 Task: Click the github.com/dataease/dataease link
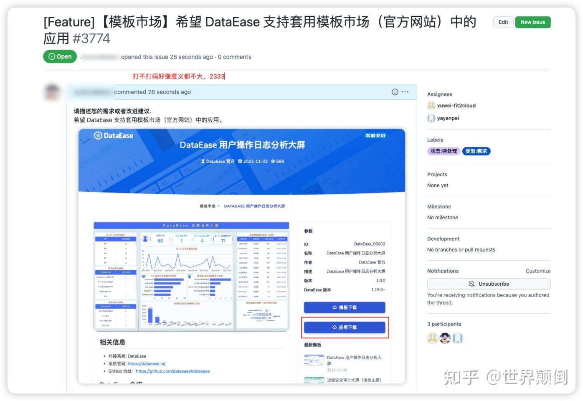[x=173, y=371]
